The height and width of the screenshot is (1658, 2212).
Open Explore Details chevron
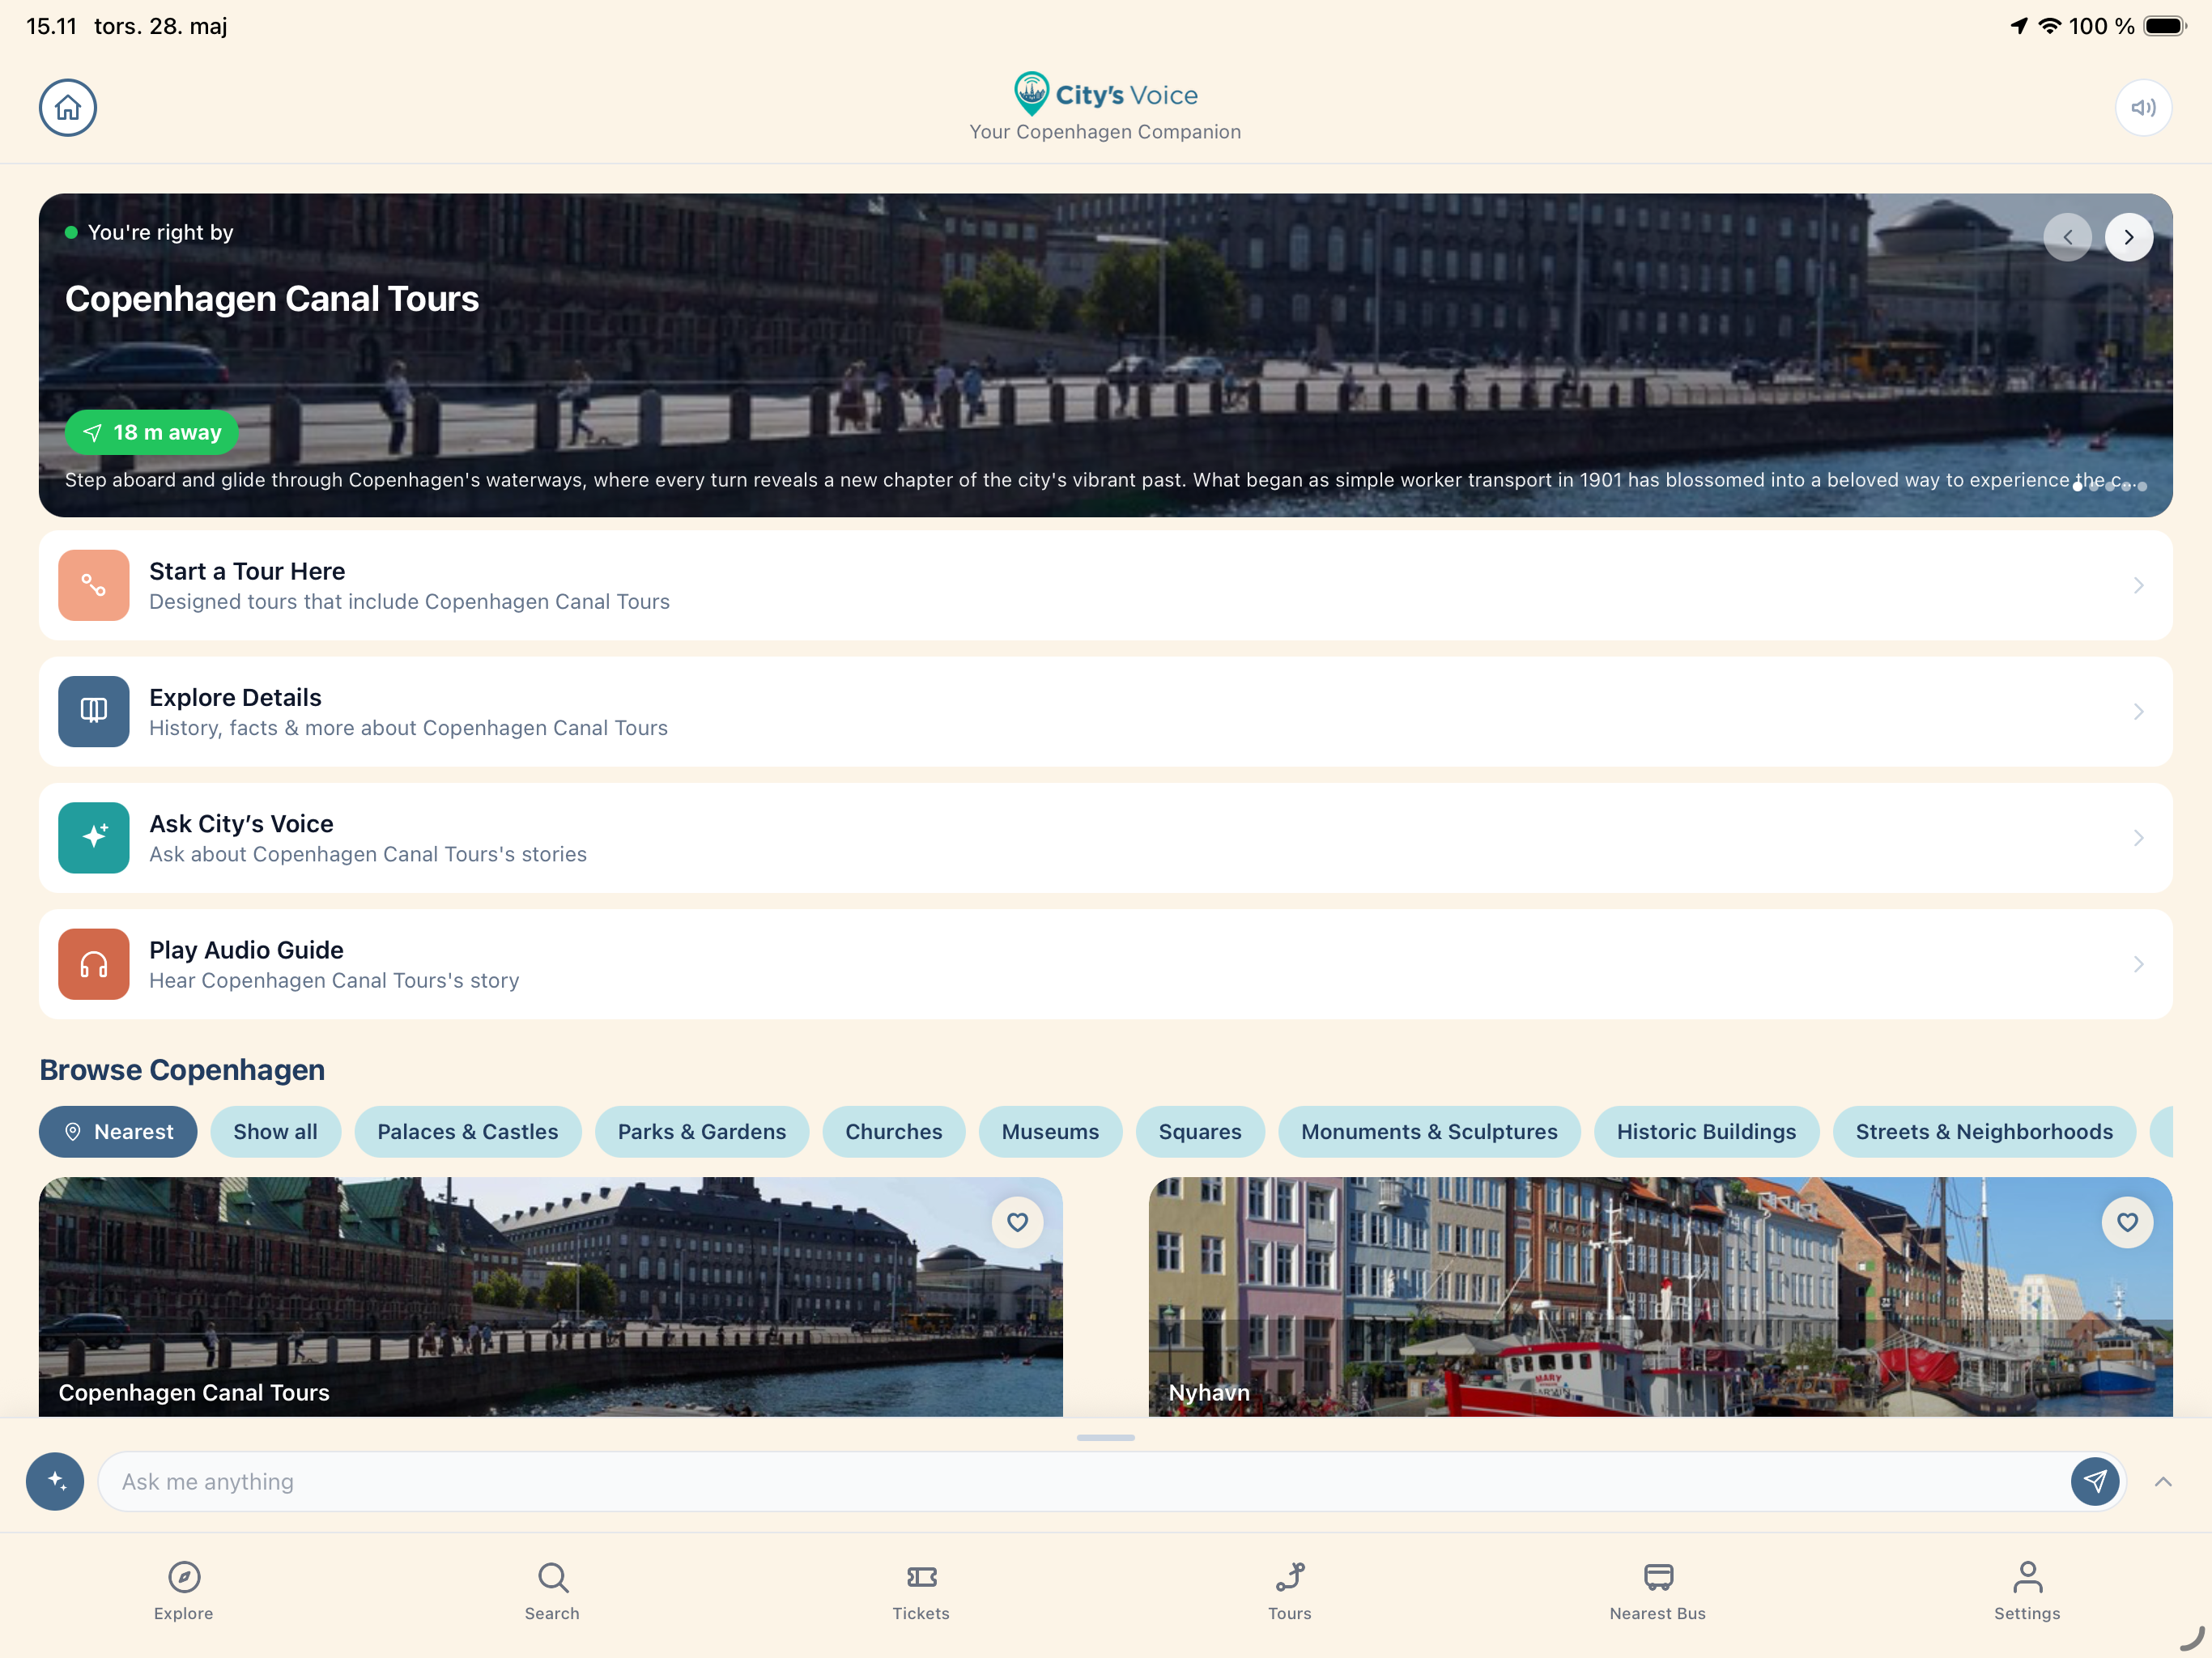tap(2138, 711)
